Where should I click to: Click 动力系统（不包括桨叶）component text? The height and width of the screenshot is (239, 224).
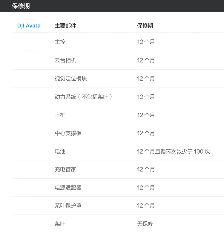(x=83, y=97)
